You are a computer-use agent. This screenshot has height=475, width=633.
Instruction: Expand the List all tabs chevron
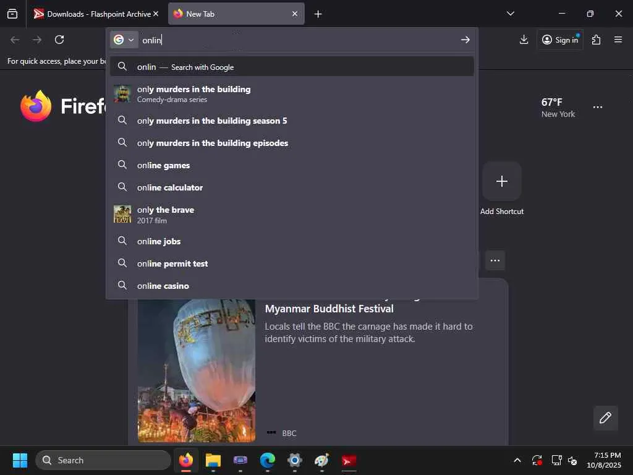tap(510, 14)
